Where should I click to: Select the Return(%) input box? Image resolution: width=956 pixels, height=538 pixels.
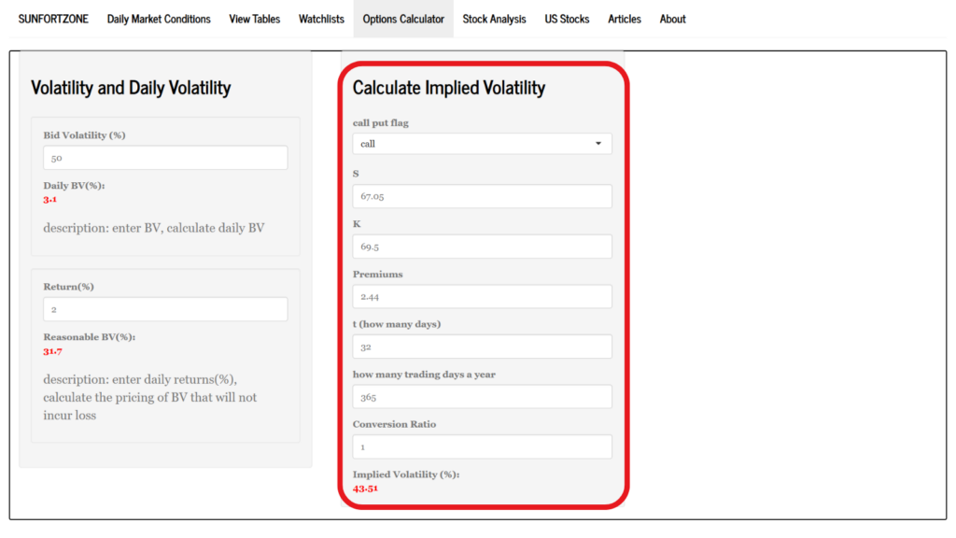point(165,308)
